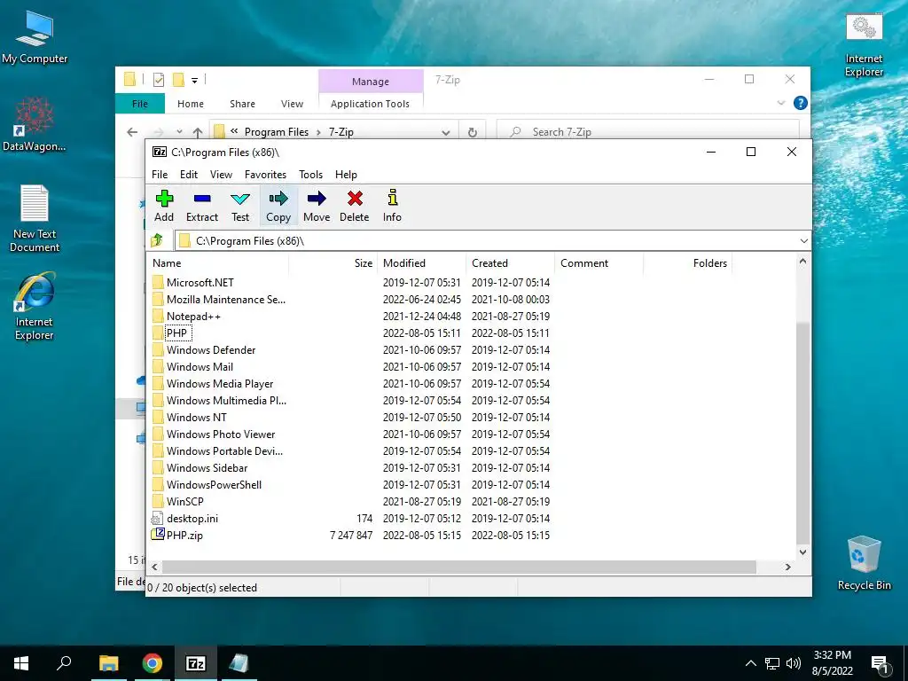Image resolution: width=908 pixels, height=681 pixels.
Task: Click the Explorer help question mark icon
Action: pyautogui.click(x=801, y=103)
